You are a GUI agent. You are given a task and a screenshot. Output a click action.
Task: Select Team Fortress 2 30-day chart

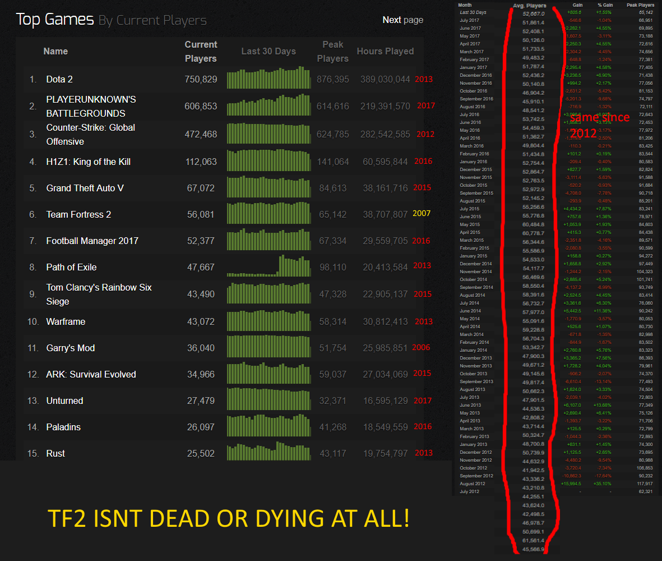[x=269, y=213]
